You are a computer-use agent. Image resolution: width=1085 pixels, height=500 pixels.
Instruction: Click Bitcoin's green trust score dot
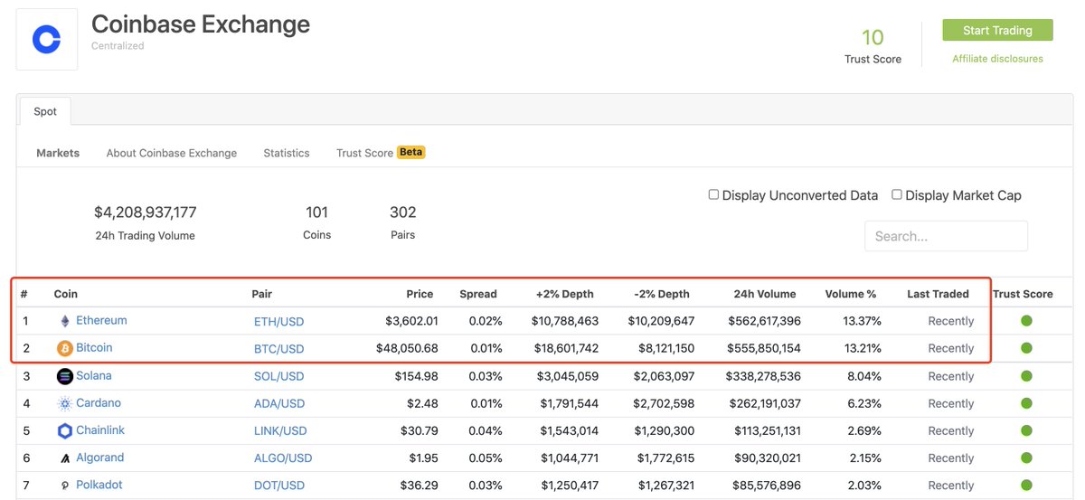pos(1025,348)
